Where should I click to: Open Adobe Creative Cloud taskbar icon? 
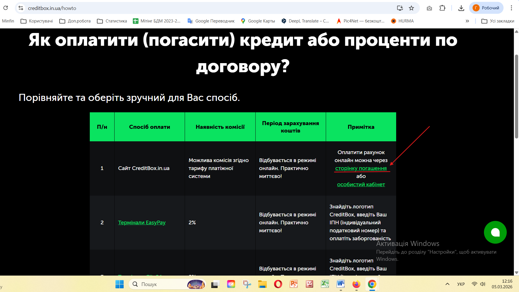(231, 284)
